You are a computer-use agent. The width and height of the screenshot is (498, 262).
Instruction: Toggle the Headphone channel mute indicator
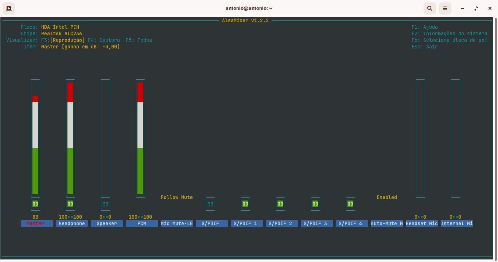70,204
